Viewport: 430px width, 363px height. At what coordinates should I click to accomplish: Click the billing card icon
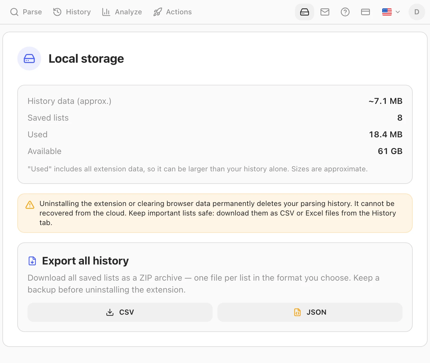coord(365,12)
